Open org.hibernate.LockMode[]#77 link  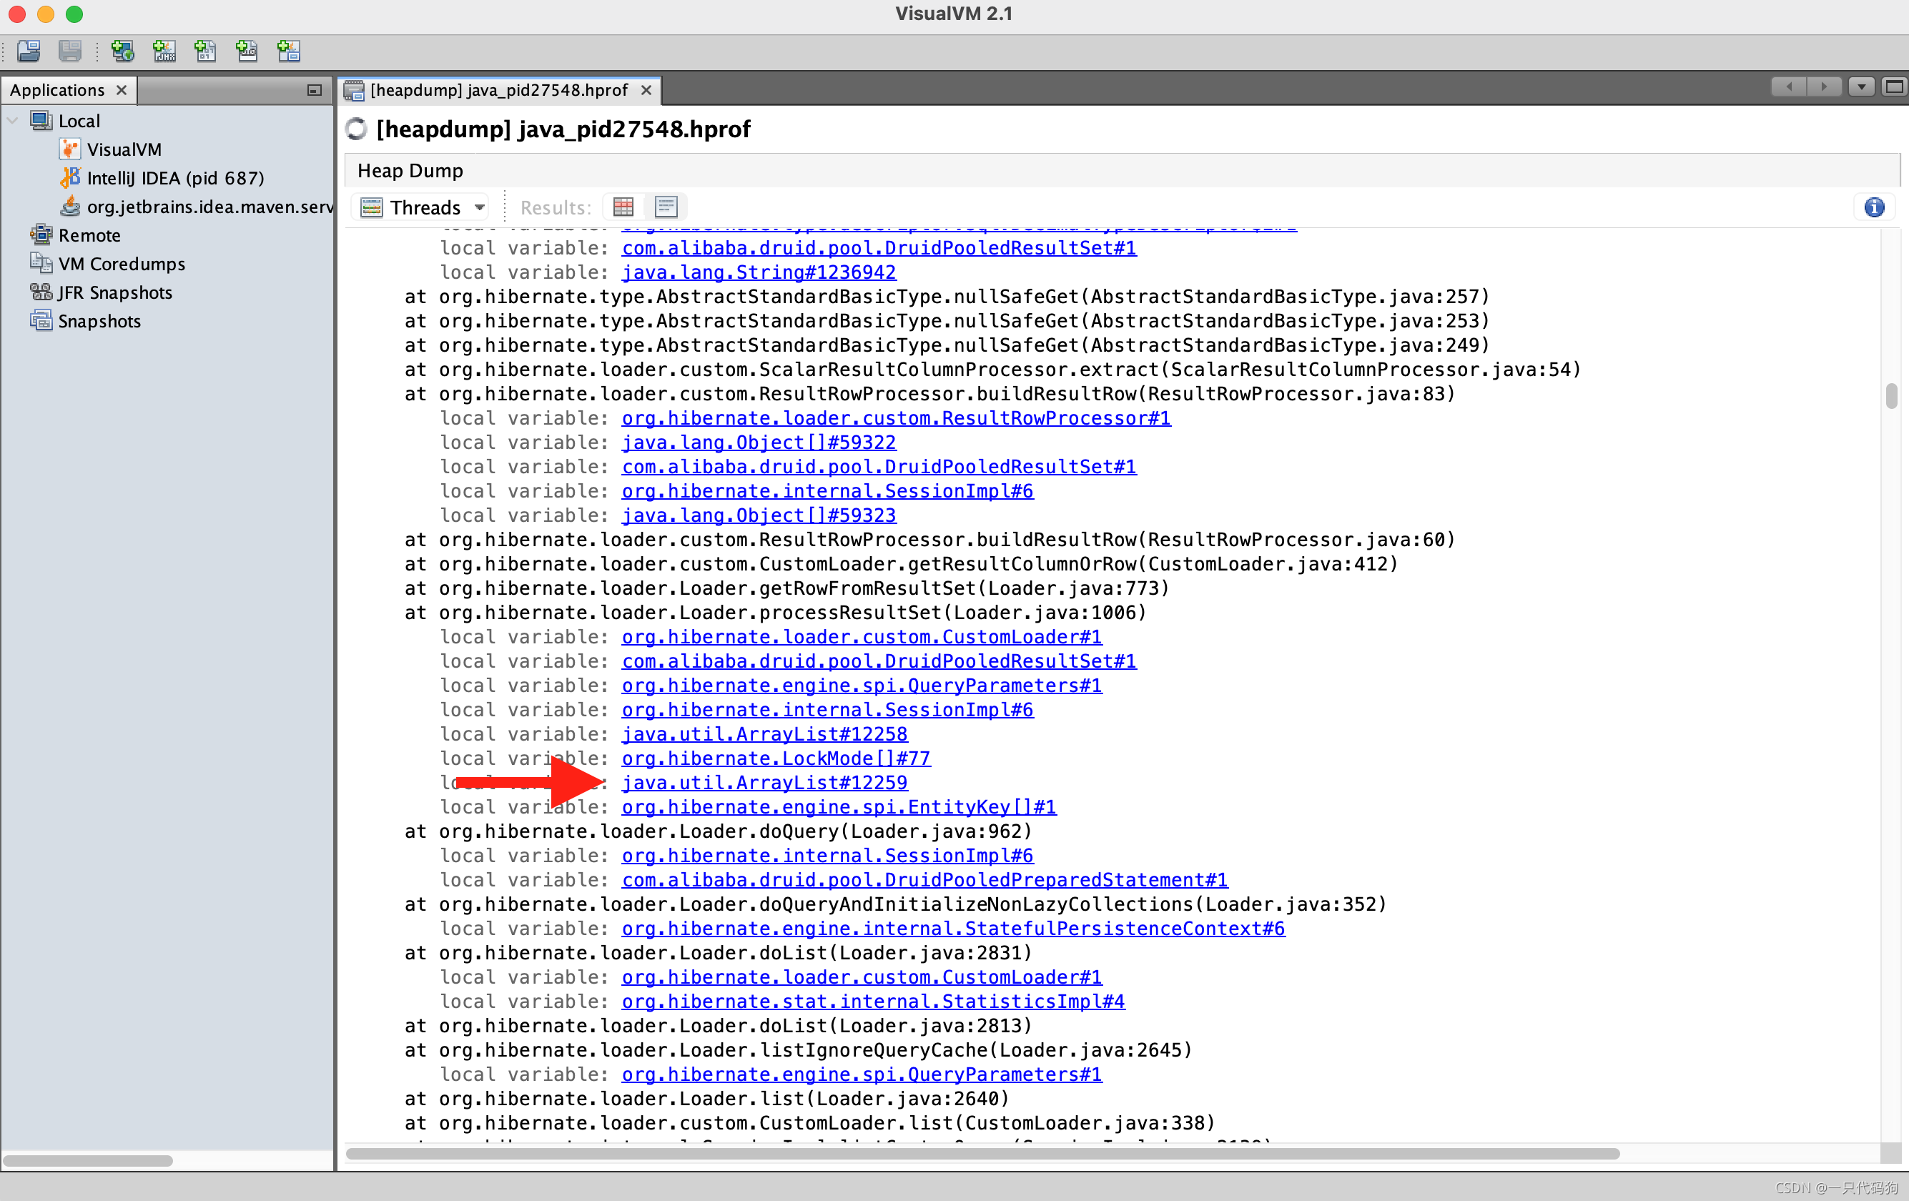[x=775, y=758]
